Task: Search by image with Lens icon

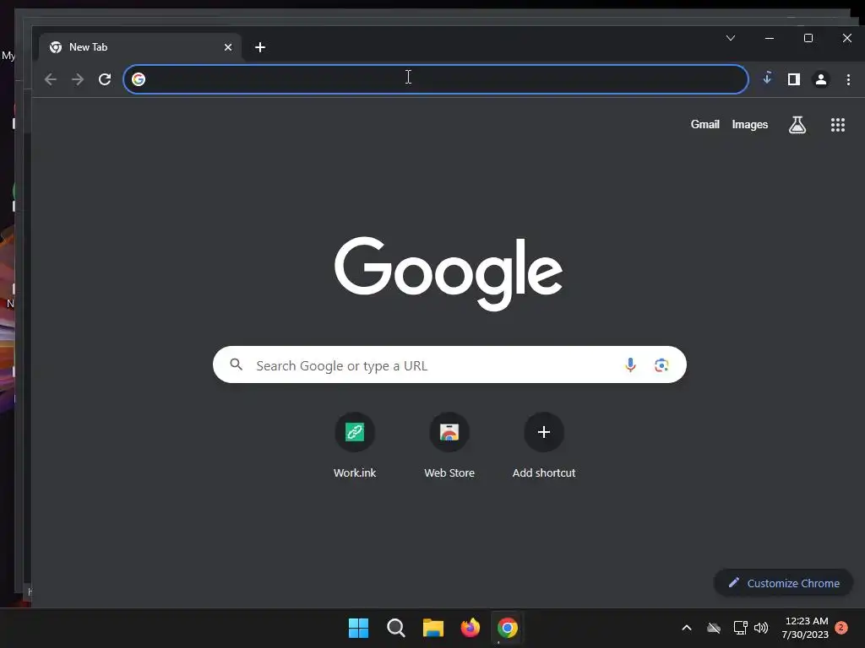Action: click(661, 364)
